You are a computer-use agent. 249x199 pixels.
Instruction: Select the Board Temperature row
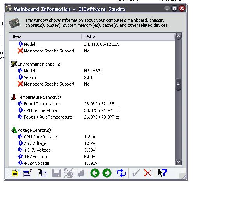[92, 104]
